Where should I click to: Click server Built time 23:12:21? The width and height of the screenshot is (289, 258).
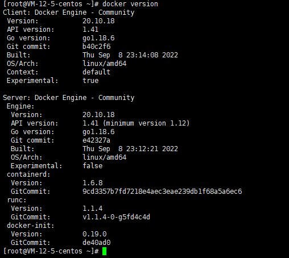tap(142, 149)
